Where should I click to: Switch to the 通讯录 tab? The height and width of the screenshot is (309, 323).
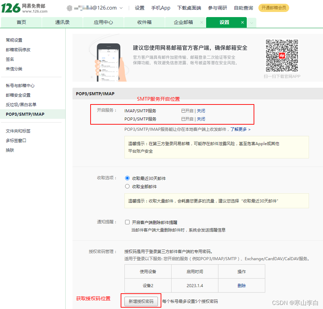pos(62,22)
